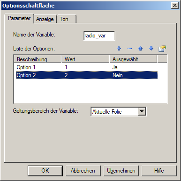The width and height of the screenshot is (181, 181).
Task: Open option properties via the edit icon
Action: click(162, 49)
